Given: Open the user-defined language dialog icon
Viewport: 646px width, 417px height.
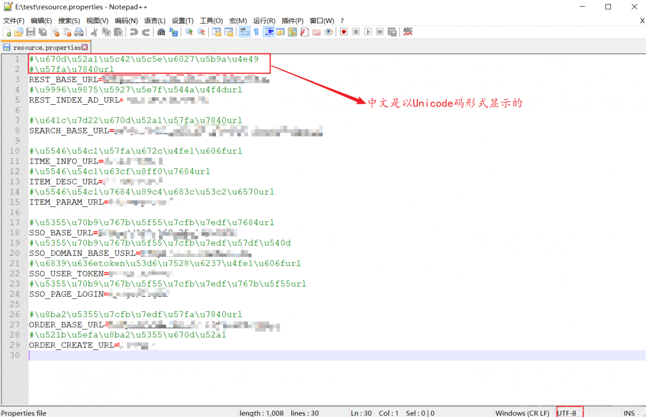Looking at the screenshot, I should point(280,32).
